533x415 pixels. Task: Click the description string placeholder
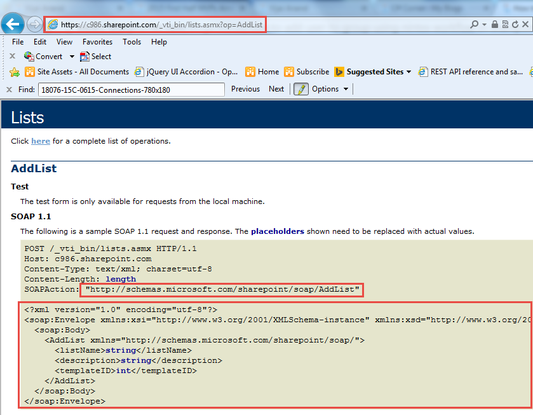coord(136,360)
